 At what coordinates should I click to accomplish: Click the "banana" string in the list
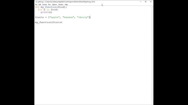[68, 17]
